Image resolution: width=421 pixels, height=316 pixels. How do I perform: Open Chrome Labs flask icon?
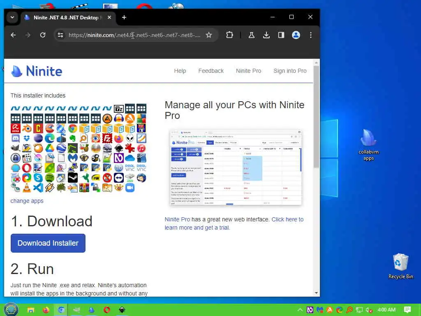point(252,35)
